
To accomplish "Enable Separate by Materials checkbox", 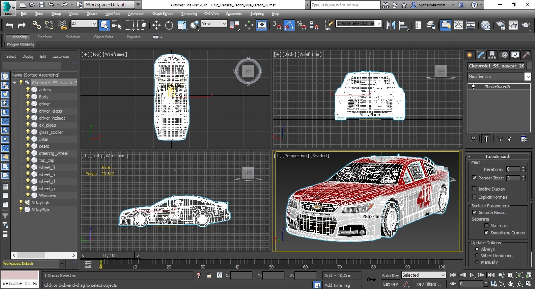I will tap(486, 226).
